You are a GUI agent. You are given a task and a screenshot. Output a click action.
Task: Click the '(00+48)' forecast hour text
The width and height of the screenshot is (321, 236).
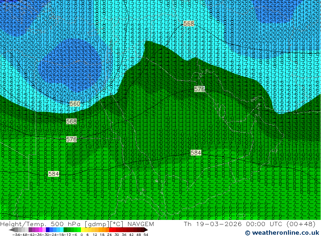coord(300,224)
